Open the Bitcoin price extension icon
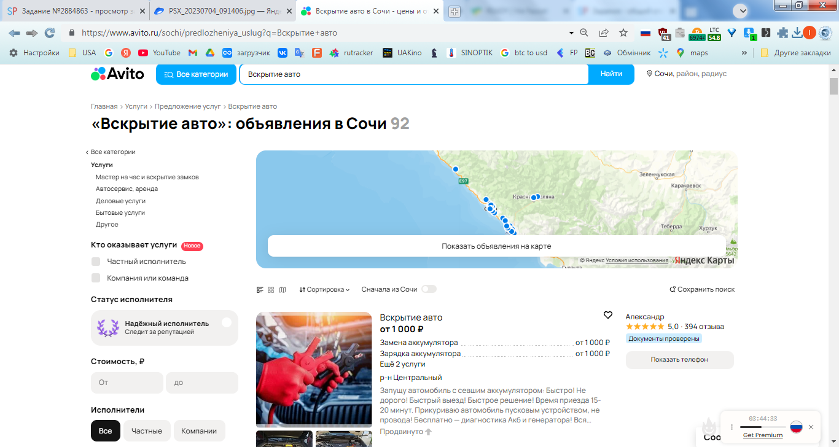This screenshot has height=447, width=839. (x=697, y=34)
